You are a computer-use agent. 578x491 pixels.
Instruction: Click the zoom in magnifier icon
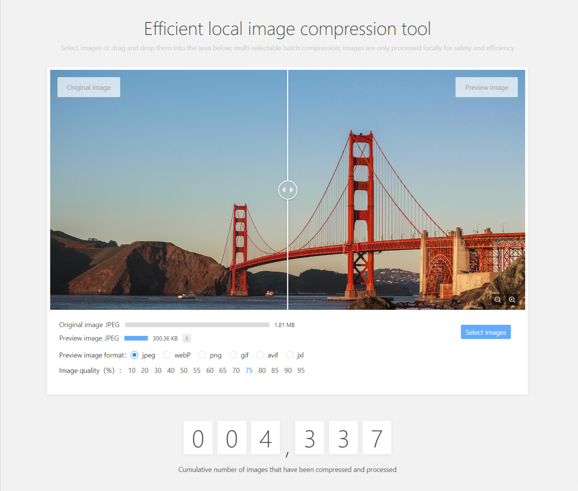512,299
